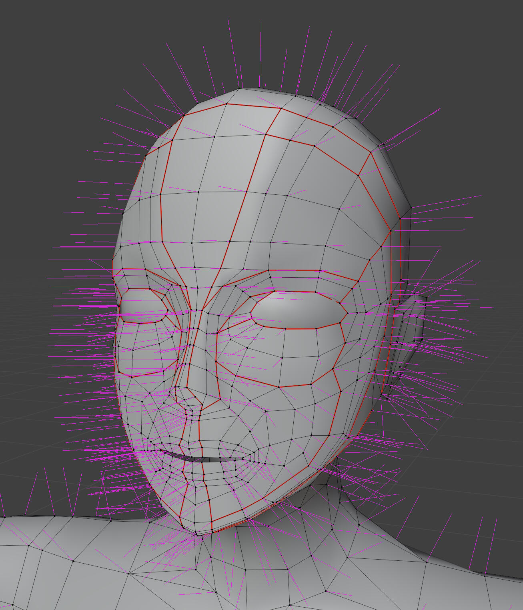This screenshot has width=523, height=610.
Task: Click inside the smaller, narrower eye opening
Action: coord(144,306)
